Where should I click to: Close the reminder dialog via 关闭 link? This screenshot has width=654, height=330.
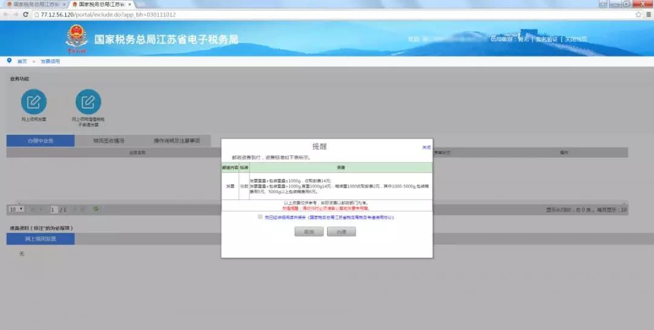coord(426,147)
